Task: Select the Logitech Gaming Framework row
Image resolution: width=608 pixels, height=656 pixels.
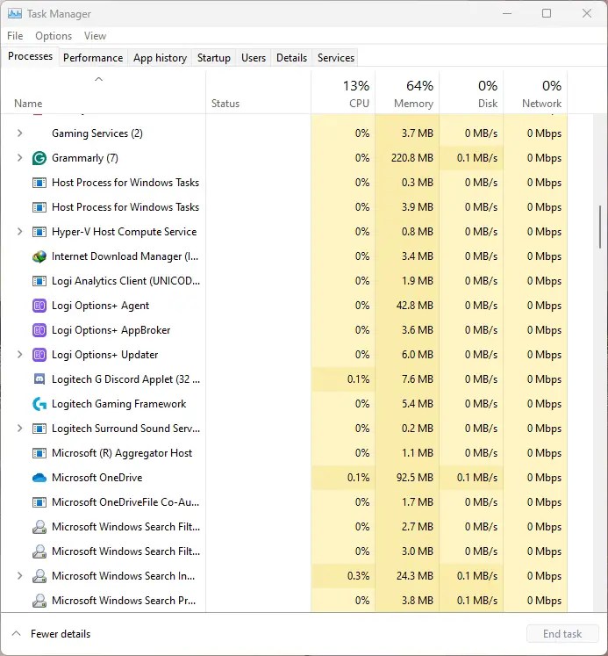Action: coord(284,404)
